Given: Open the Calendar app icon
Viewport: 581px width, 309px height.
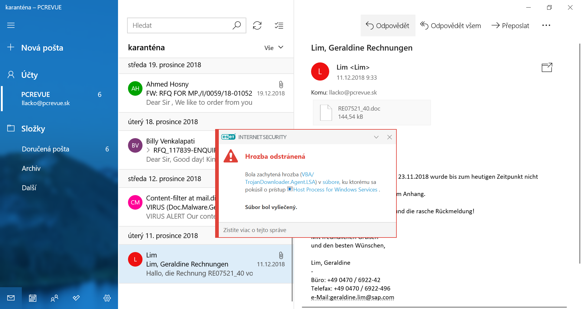Looking at the screenshot, I should pos(33,298).
